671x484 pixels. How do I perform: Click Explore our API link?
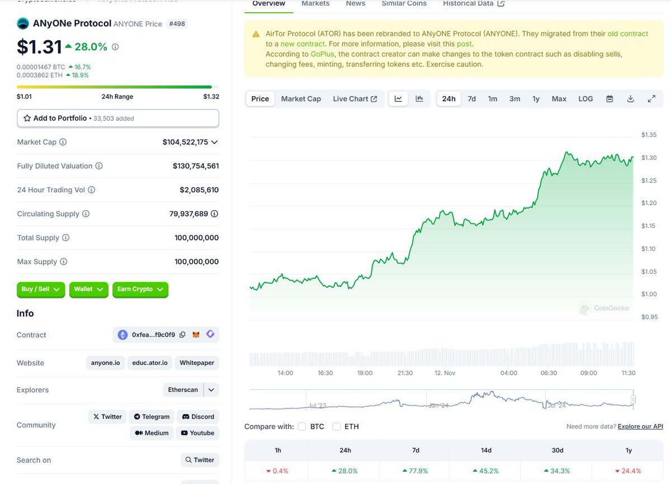coord(640,426)
